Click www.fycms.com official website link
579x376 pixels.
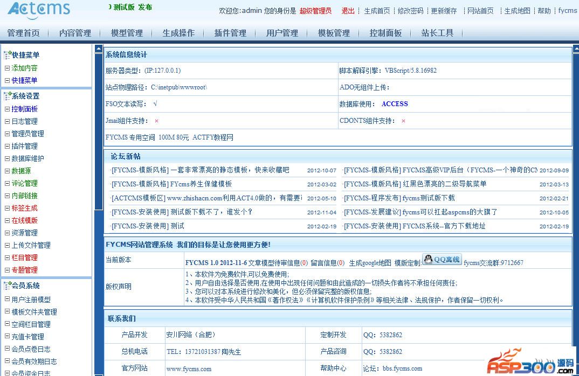[189, 369]
